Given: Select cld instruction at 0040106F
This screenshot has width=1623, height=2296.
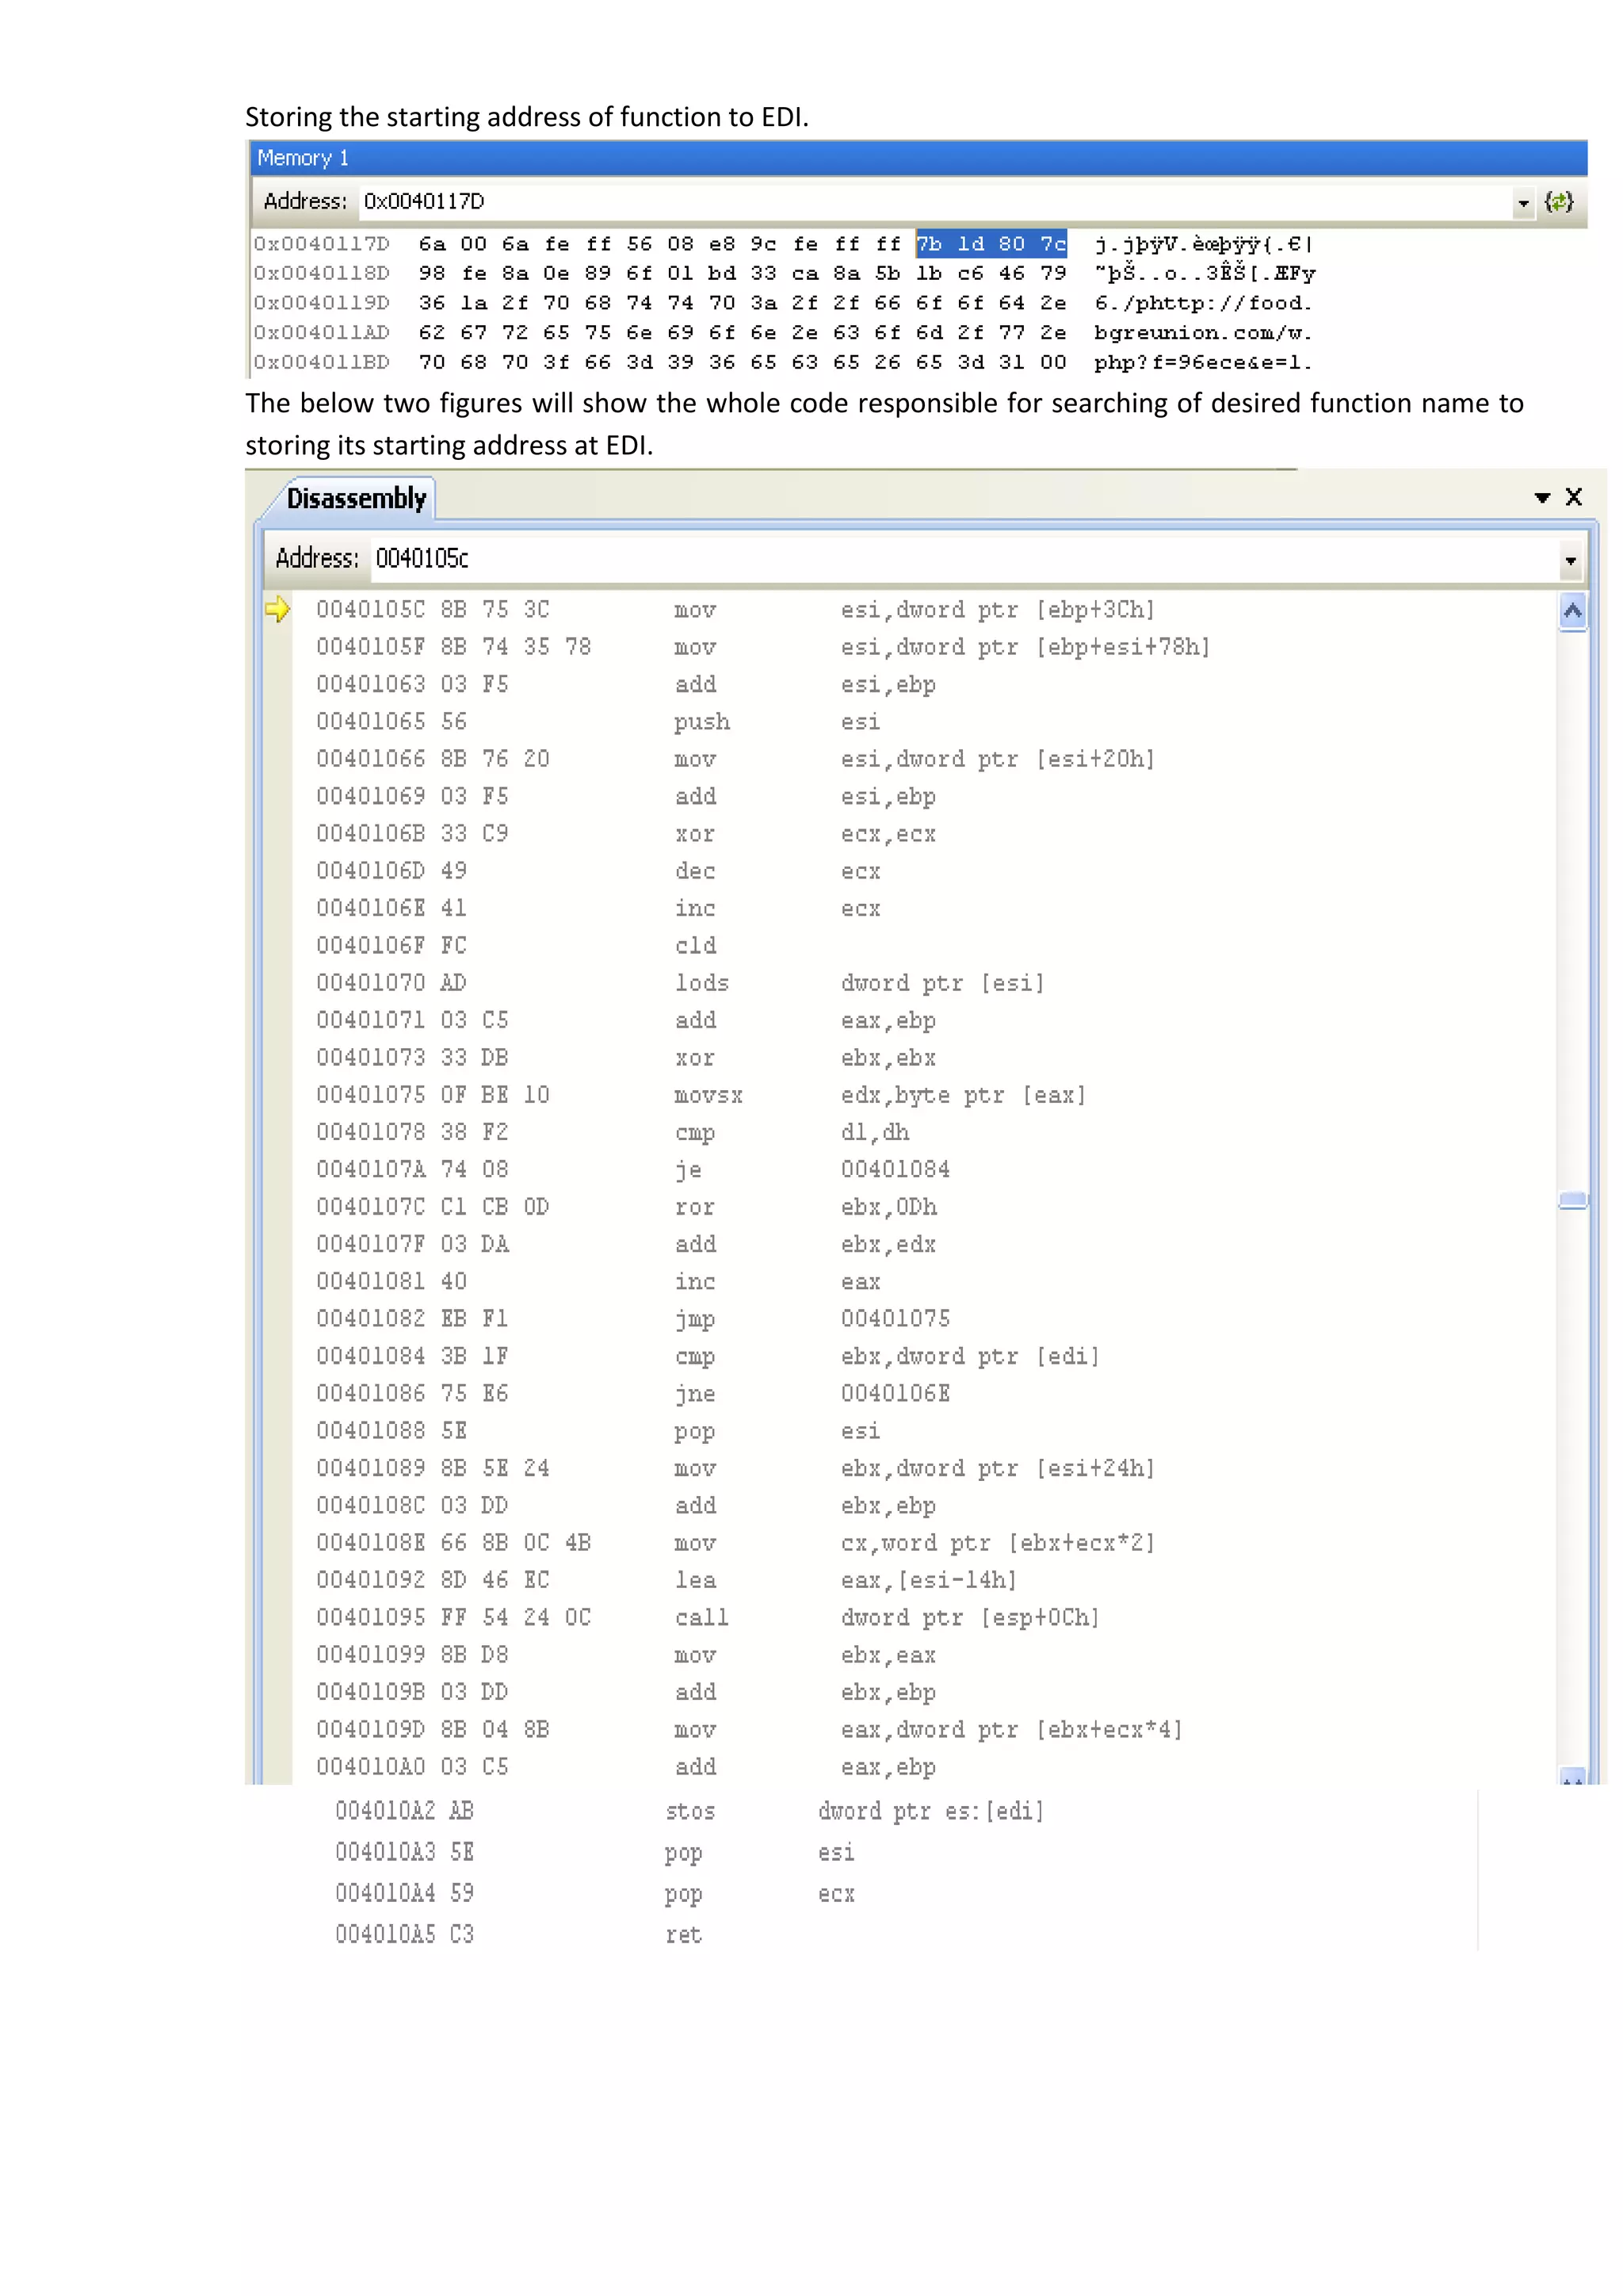Looking at the screenshot, I should [516, 946].
